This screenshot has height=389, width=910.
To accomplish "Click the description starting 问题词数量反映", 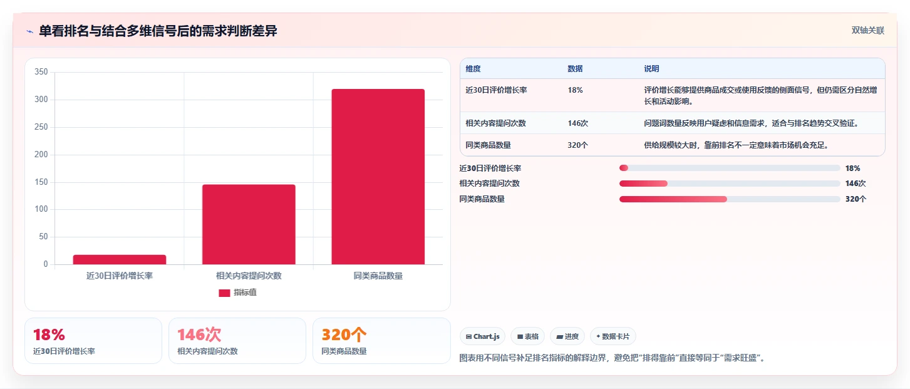I will pos(750,123).
